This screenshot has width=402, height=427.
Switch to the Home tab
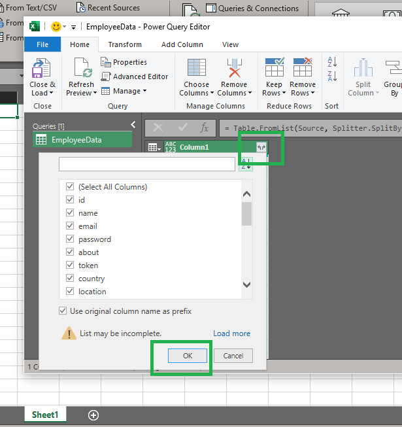[x=80, y=44]
